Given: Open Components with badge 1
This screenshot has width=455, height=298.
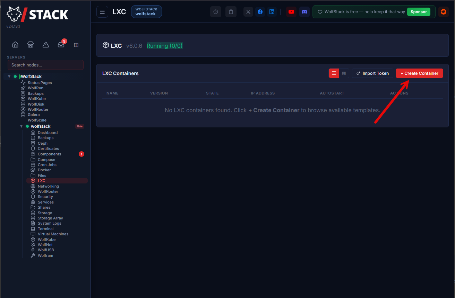Looking at the screenshot, I should pyautogui.click(x=49, y=154).
